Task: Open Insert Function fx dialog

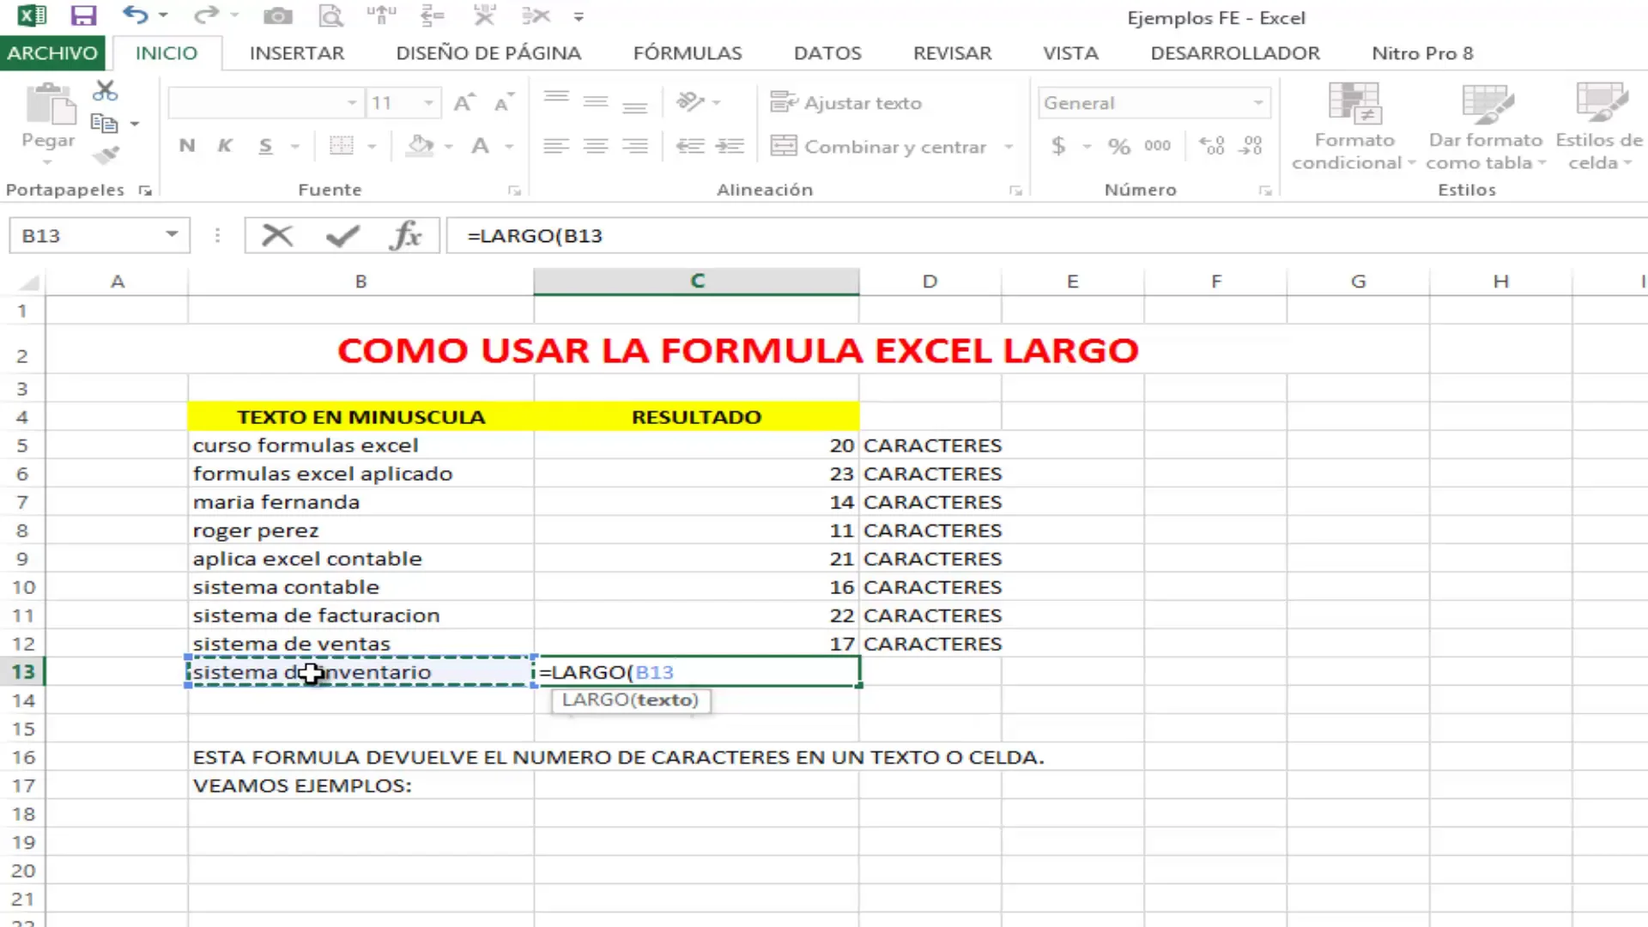Action: 405,235
